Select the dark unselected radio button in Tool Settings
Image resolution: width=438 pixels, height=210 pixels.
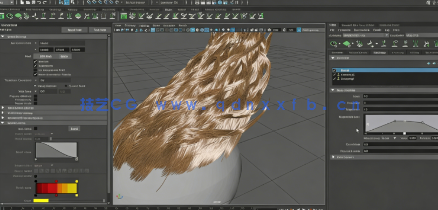66,86
